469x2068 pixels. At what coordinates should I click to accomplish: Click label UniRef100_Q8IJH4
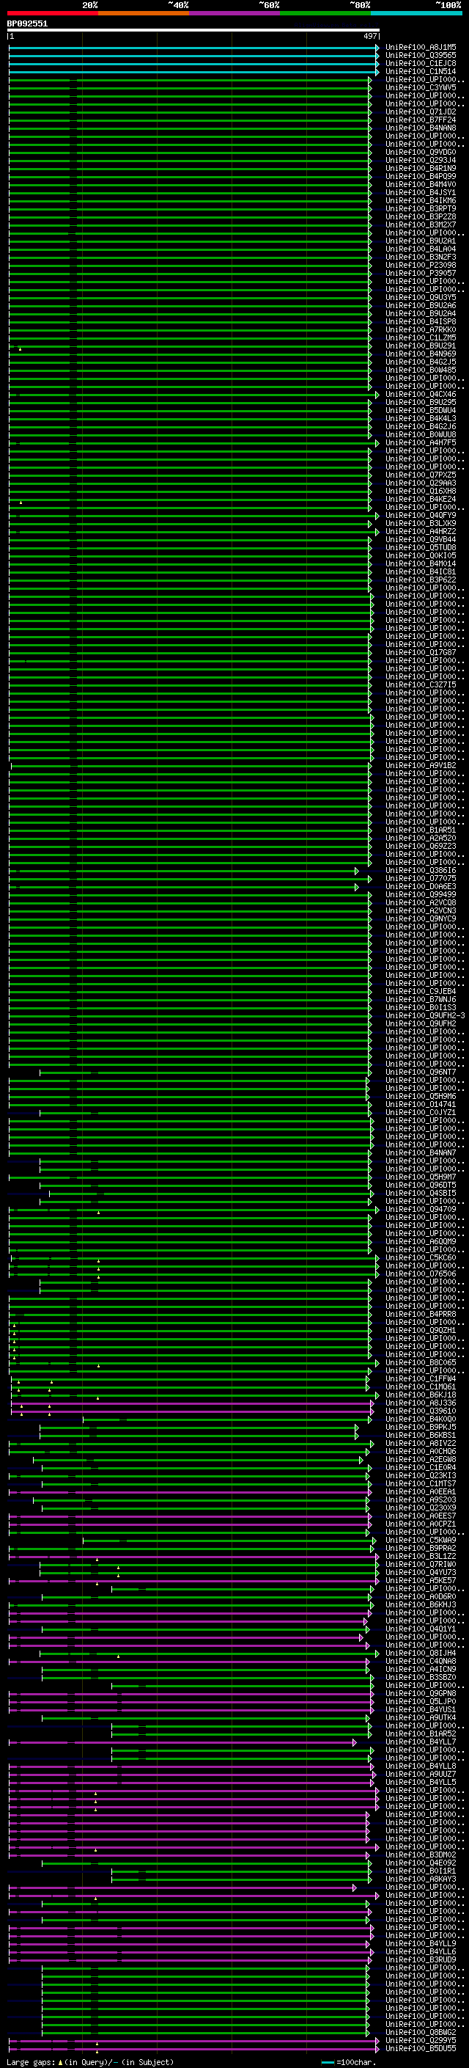coord(421,1653)
